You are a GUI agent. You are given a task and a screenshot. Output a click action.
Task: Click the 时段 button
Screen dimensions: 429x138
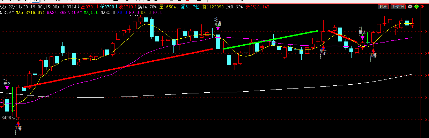383,7
